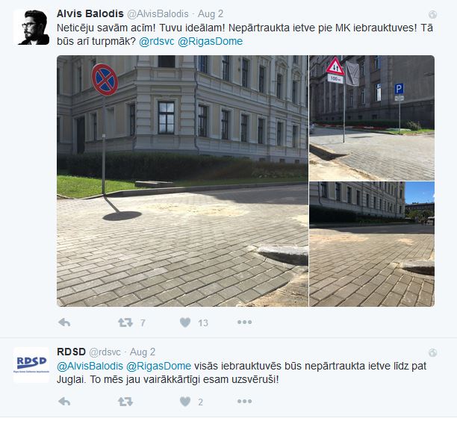Open more options on the RDSD tweet
Image resolution: width=457 pixels, height=430 pixels.
tap(244, 402)
